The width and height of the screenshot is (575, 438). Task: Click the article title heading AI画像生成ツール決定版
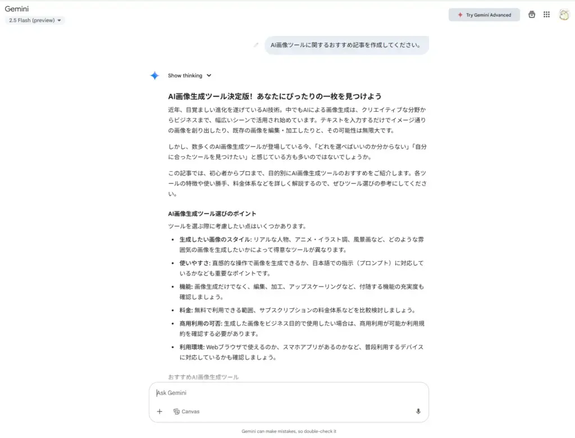(x=275, y=97)
